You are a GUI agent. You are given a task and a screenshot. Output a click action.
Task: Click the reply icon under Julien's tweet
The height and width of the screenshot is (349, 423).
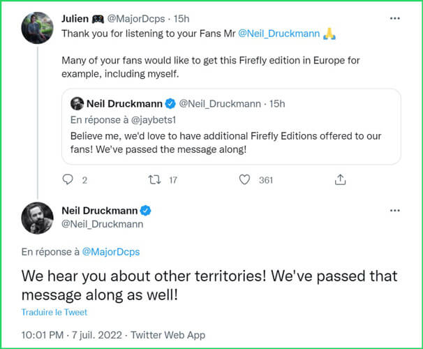click(x=68, y=180)
